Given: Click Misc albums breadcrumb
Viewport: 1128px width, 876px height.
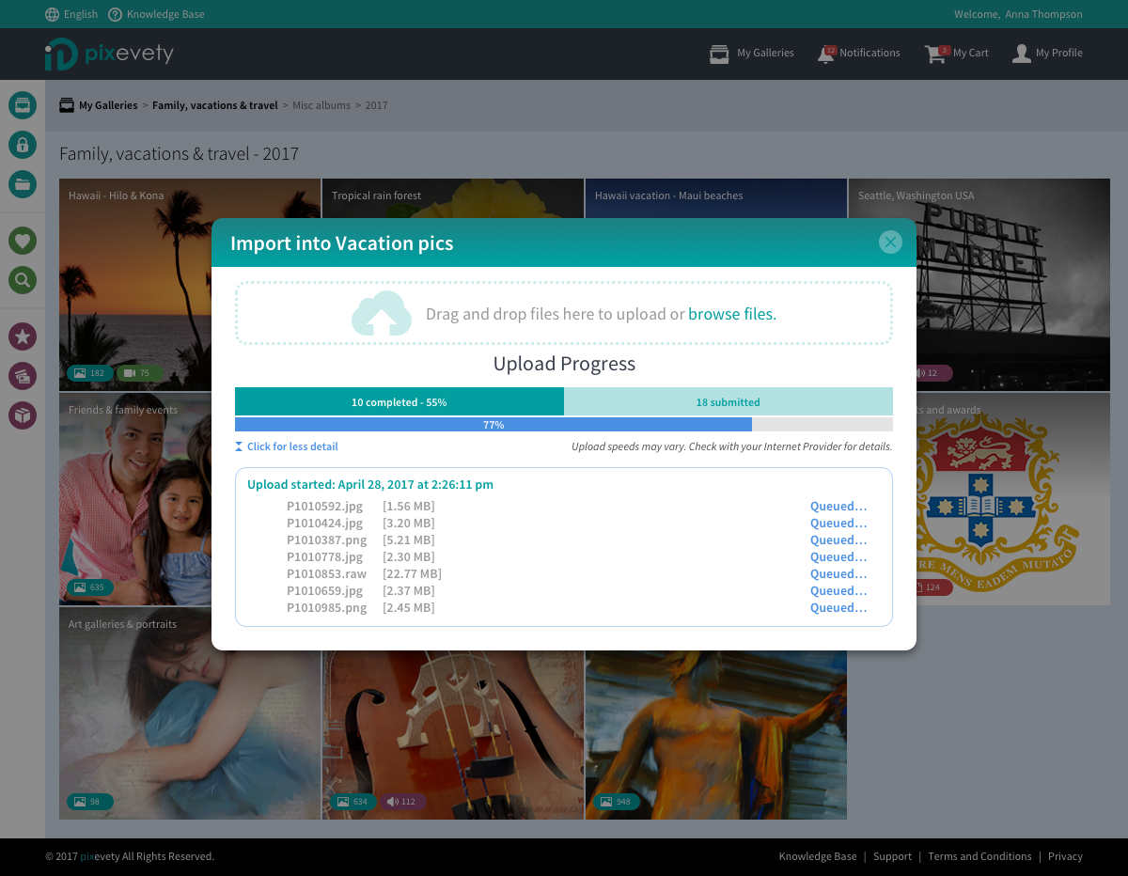Looking at the screenshot, I should (x=321, y=105).
